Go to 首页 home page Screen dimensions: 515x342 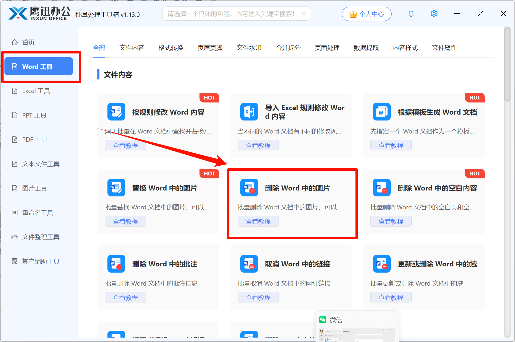28,42
